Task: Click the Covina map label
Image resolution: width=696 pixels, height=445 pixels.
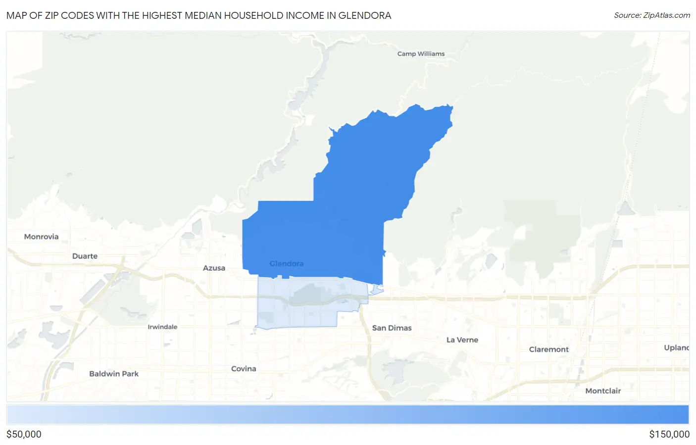Action: tap(244, 368)
